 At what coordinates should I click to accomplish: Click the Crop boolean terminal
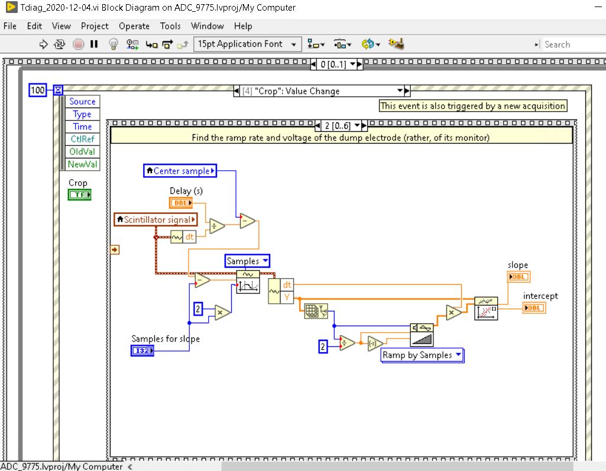point(79,195)
